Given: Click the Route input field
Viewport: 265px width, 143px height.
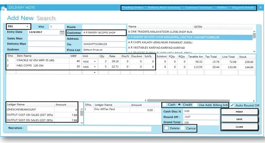Looking at the screenshot, I should point(104,27).
